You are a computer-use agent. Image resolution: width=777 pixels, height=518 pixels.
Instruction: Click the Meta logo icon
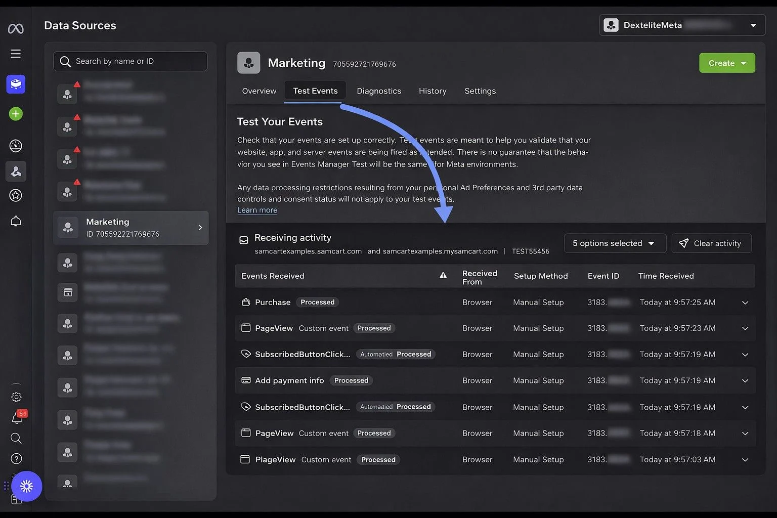coord(16,29)
